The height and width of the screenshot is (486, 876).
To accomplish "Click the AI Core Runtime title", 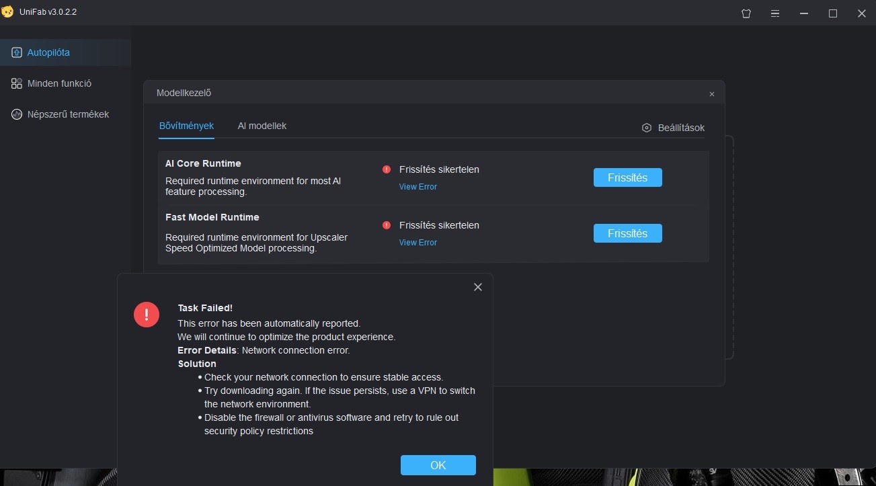I will coord(203,163).
